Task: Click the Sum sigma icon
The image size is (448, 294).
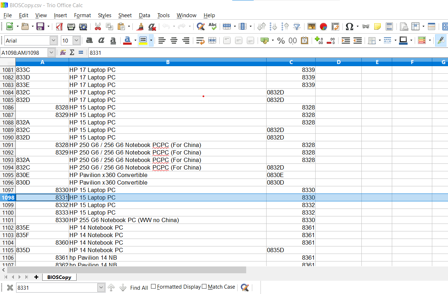Action: click(72, 53)
